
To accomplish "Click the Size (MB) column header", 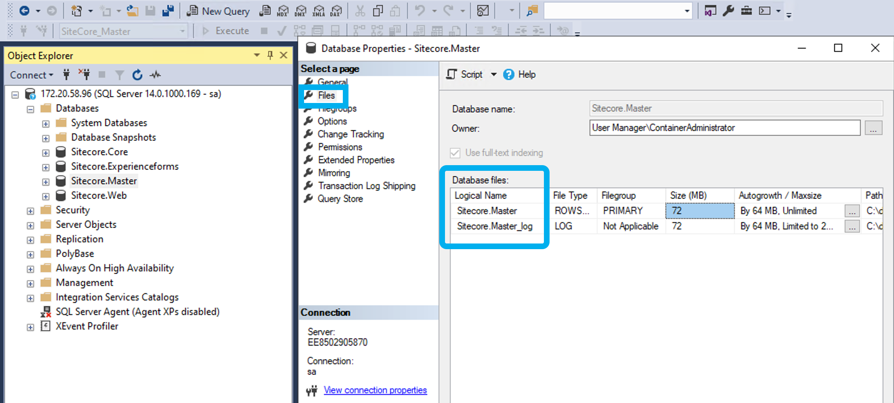I will [x=700, y=195].
